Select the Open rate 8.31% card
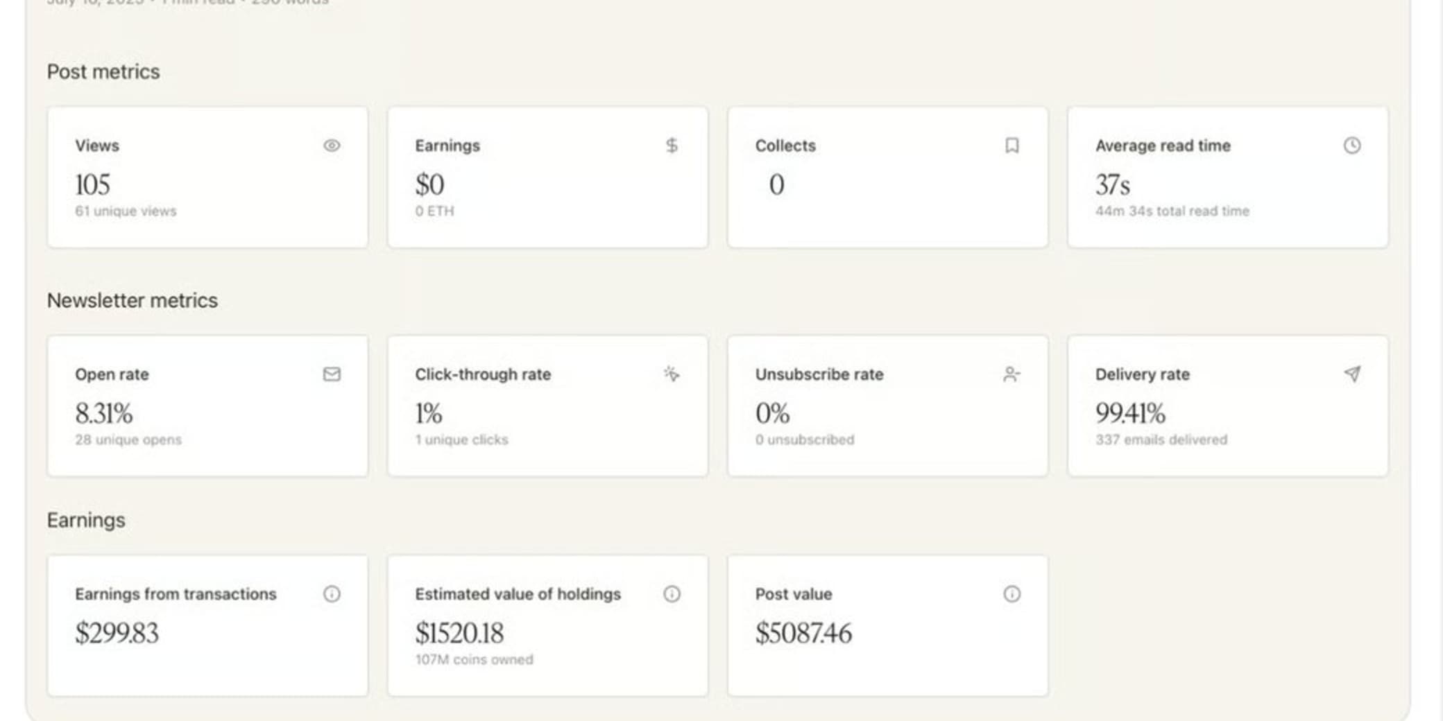The height and width of the screenshot is (721, 1443). (207, 406)
